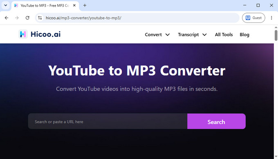
Task: Click the purple Search button
Action: click(x=216, y=121)
